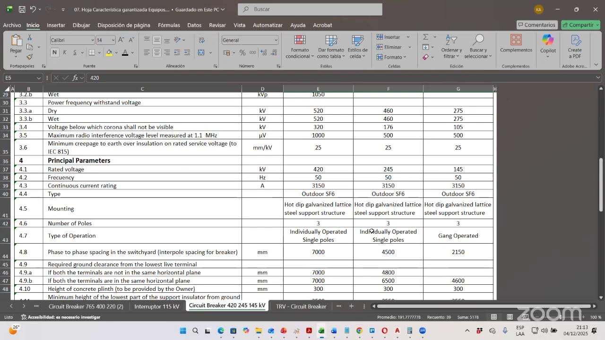The height and width of the screenshot is (340, 605).
Task: Toggle center horizontal alignment
Action: pyautogui.click(x=157, y=52)
